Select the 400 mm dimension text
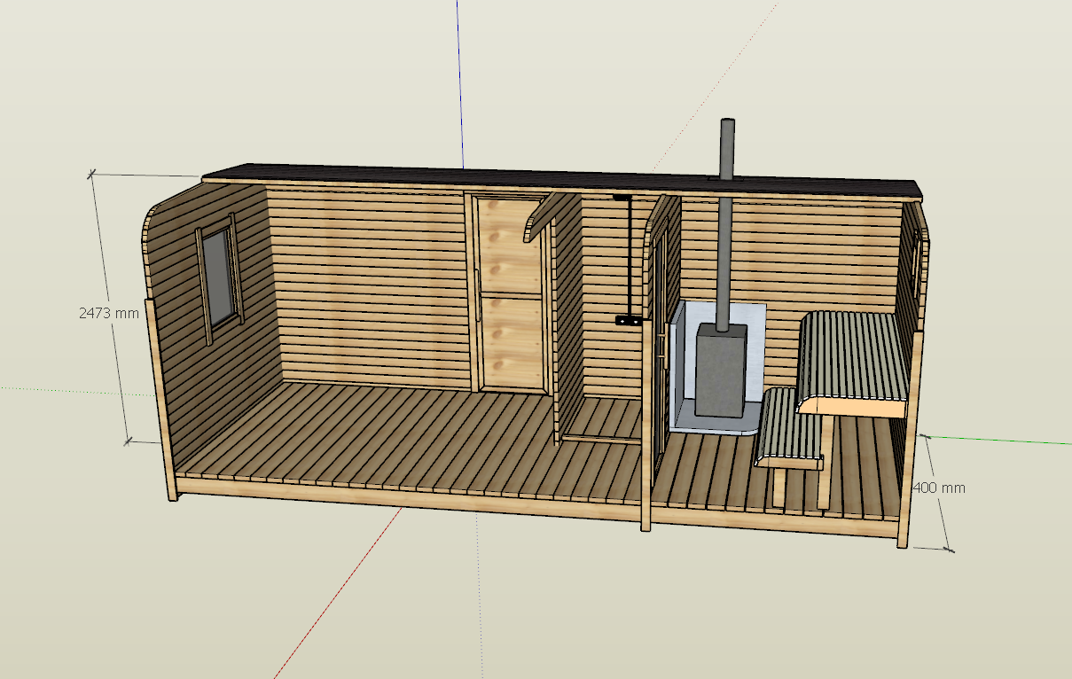The height and width of the screenshot is (679, 1072). pyautogui.click(x=939, y=488)
